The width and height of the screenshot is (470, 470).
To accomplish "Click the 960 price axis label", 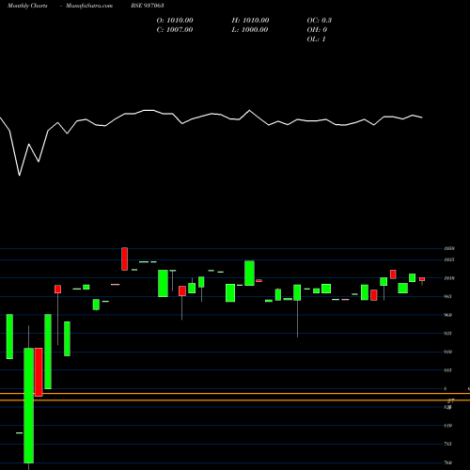I will [x=448, y=315].
